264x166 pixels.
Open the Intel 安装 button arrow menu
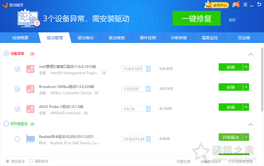(246, 67)
